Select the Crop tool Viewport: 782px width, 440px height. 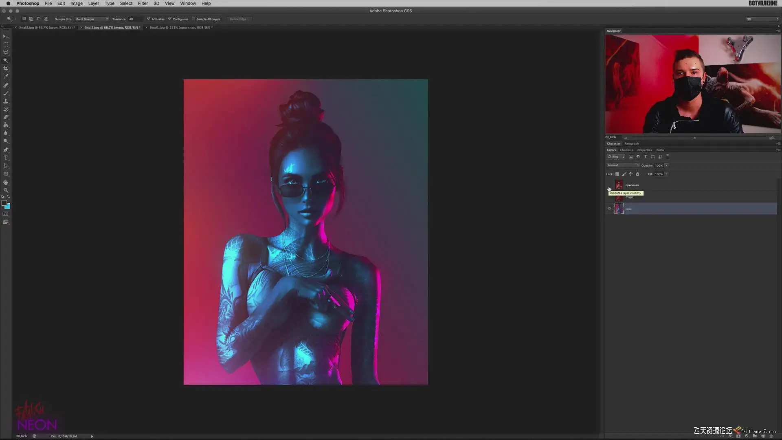click(6, 68)
